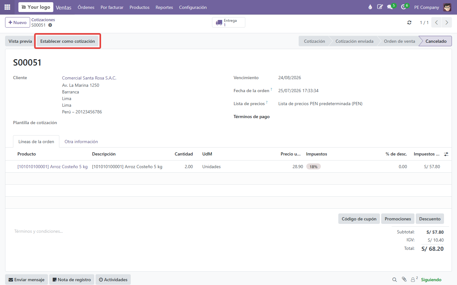457x285 pixels.
Task: Click unit price cell 28.90
Action: (x=298, y=167)
